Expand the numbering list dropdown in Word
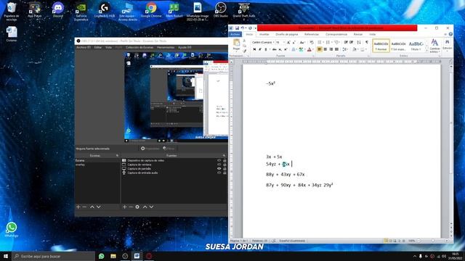465x261 pixels. tap(331, 42)
